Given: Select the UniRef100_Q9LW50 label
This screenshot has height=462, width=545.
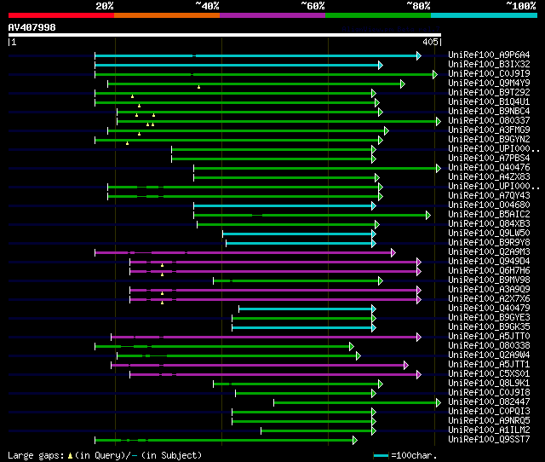Looking at the screenshot, I should (x=489, y=234).
